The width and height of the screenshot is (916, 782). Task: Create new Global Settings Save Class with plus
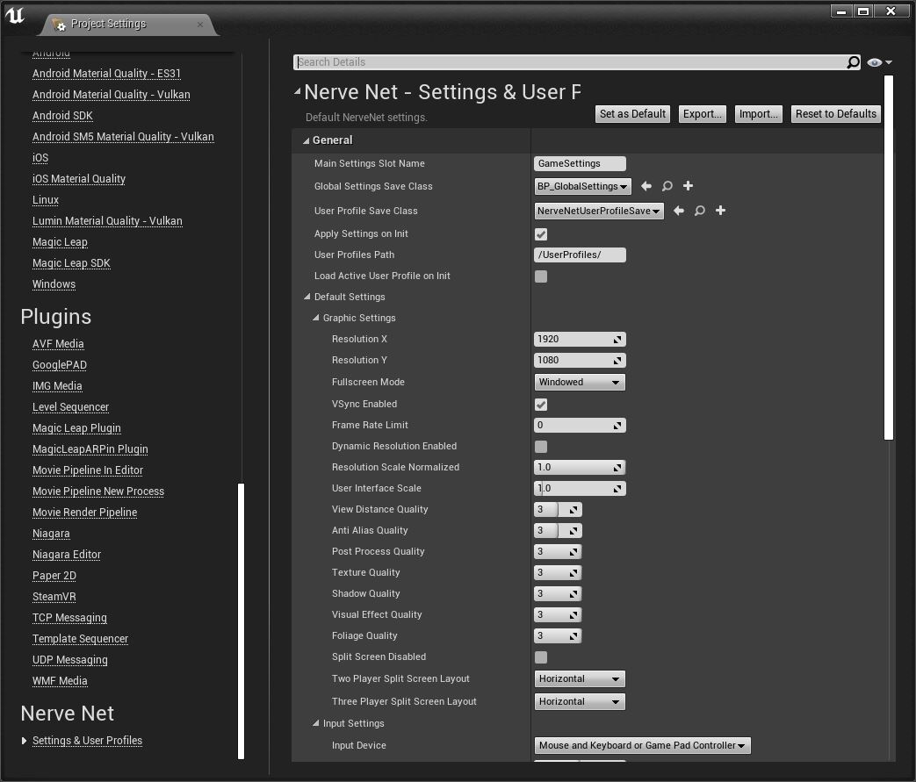(689, 186)
